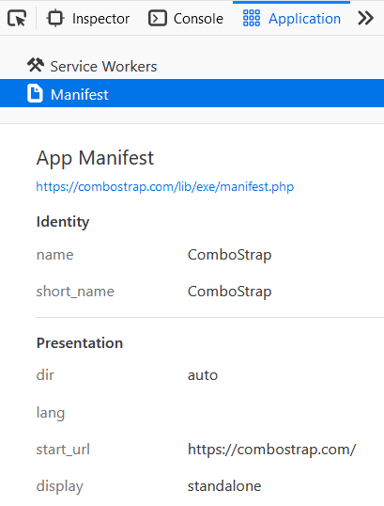The height and width of the screenshot is (506, 384).
Task: Click the Console terminal icon
Action: point(158,18)
